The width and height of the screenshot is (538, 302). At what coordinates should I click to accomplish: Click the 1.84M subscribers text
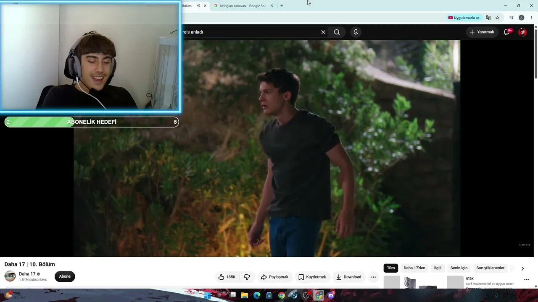pos(33,280)
